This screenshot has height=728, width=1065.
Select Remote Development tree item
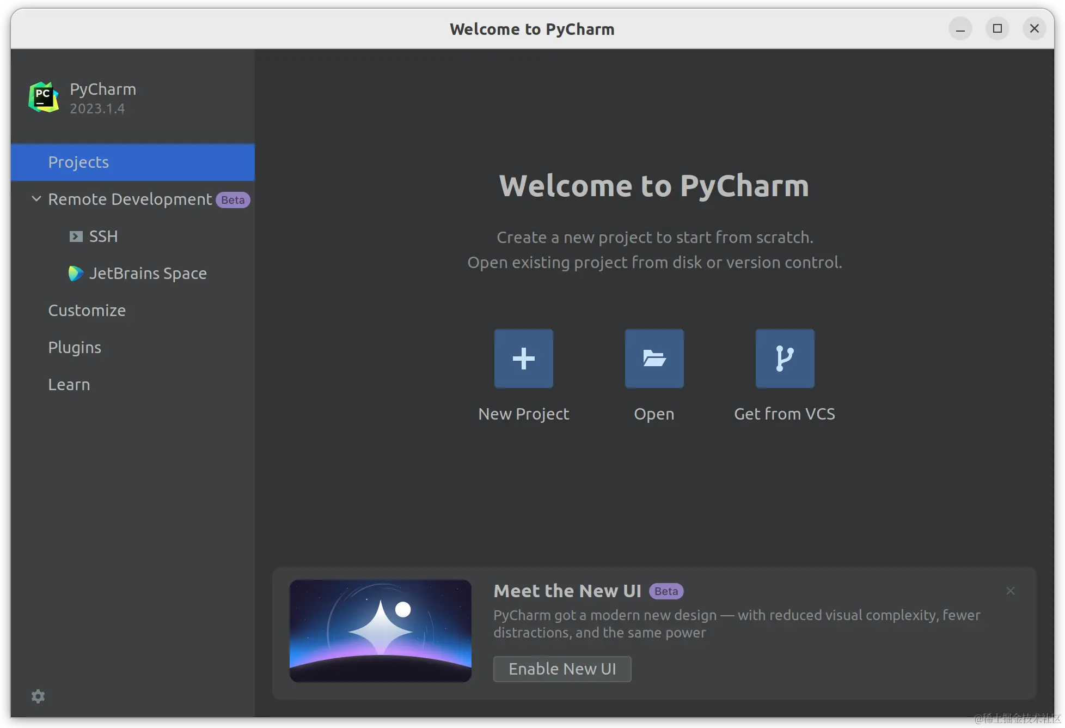point(130,199)
